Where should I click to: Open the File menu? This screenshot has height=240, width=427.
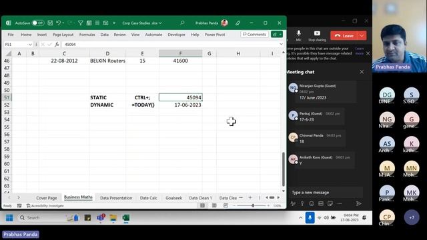point(11,35)
